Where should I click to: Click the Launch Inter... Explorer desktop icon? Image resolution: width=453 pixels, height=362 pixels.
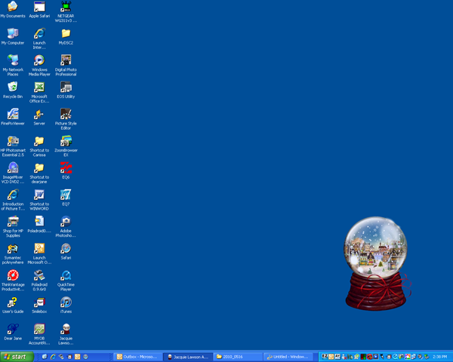click(x=39, y=38)
